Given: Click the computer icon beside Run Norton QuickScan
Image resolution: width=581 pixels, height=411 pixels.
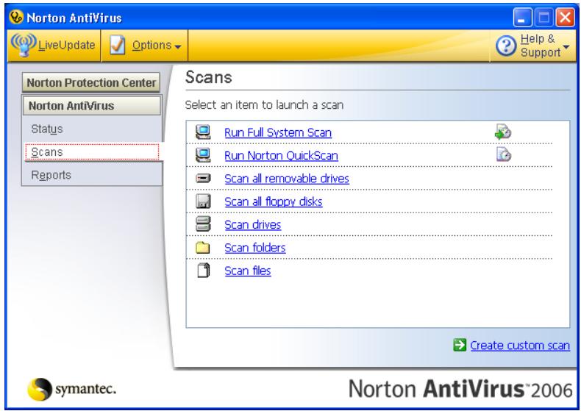Looking at the screenshot, I should coord(203,156).
